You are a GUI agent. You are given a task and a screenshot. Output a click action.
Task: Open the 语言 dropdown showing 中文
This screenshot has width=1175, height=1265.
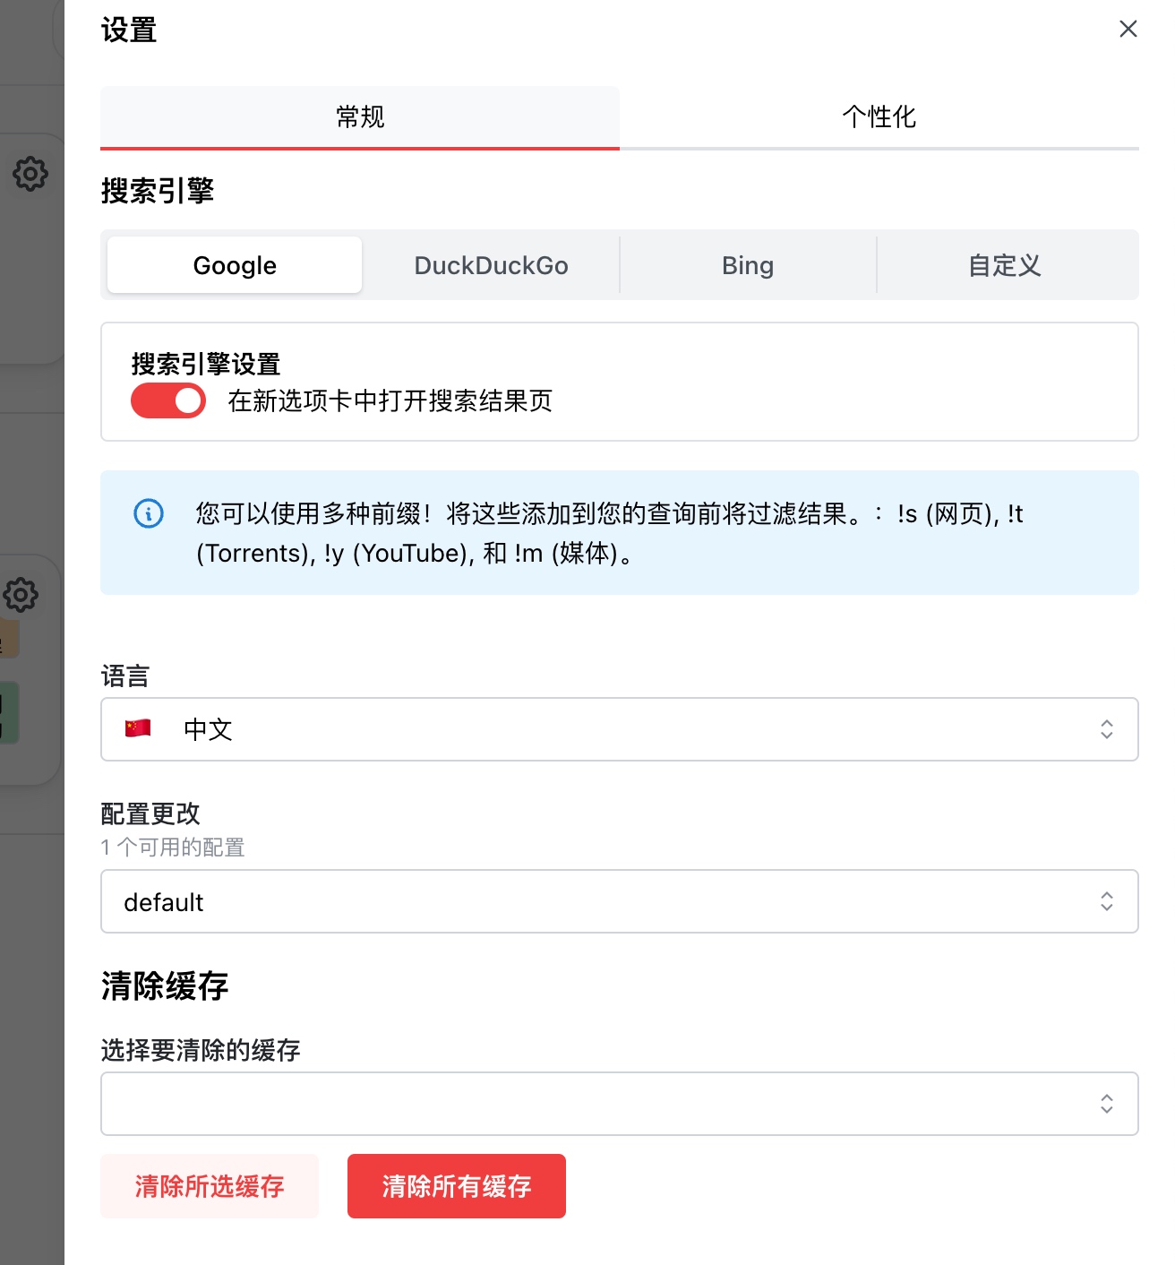click(620, 729)
